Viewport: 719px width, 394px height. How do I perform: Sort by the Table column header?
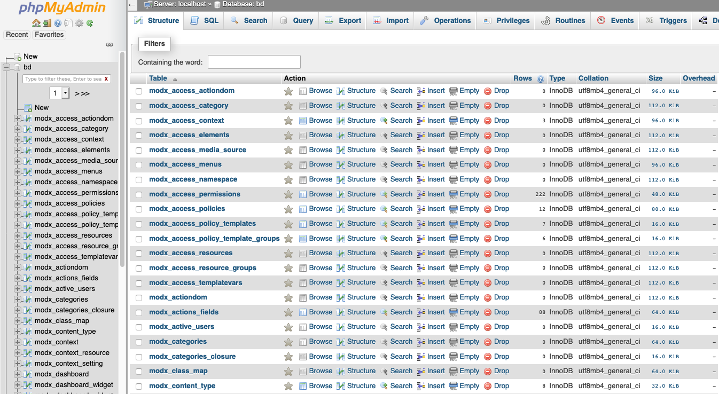click(158, 78)
